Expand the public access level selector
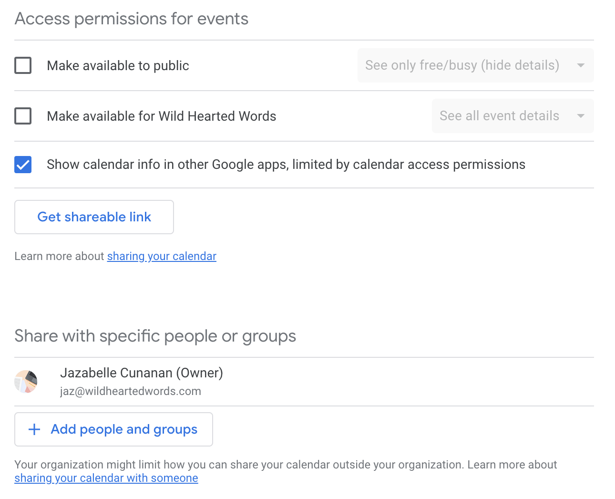The height and width of the screenshot is (499, 615). tap(475, 65)
